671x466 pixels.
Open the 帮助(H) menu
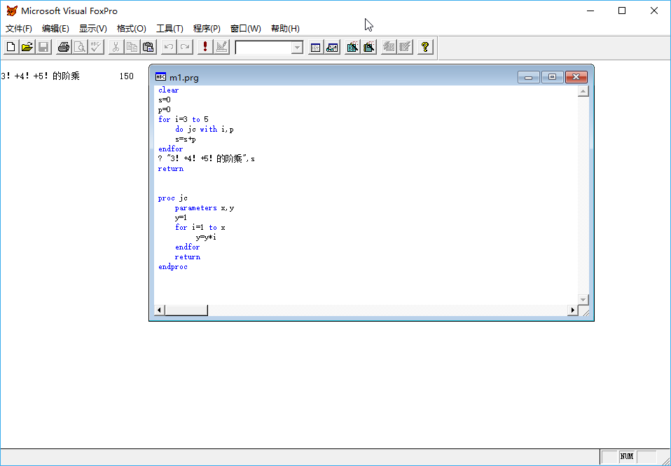pos(286,29)
